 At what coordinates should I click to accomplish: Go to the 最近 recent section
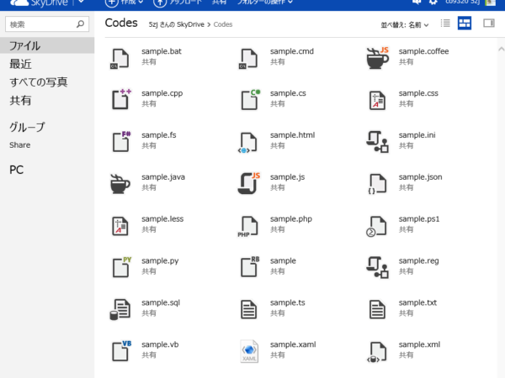point(20,64)
